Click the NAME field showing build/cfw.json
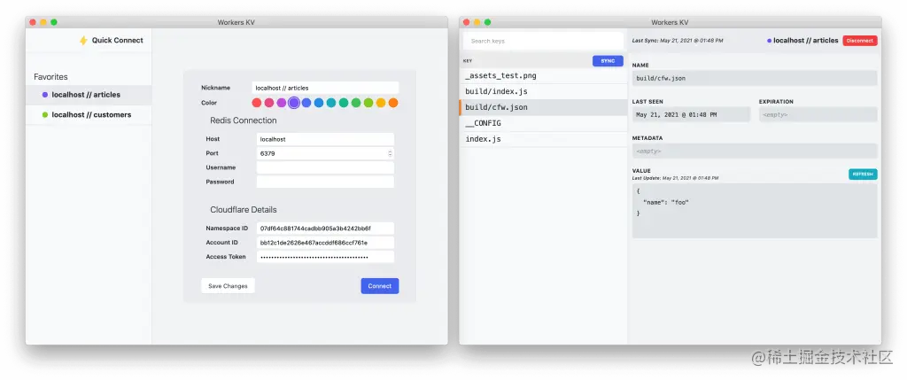 coord(755,78)
